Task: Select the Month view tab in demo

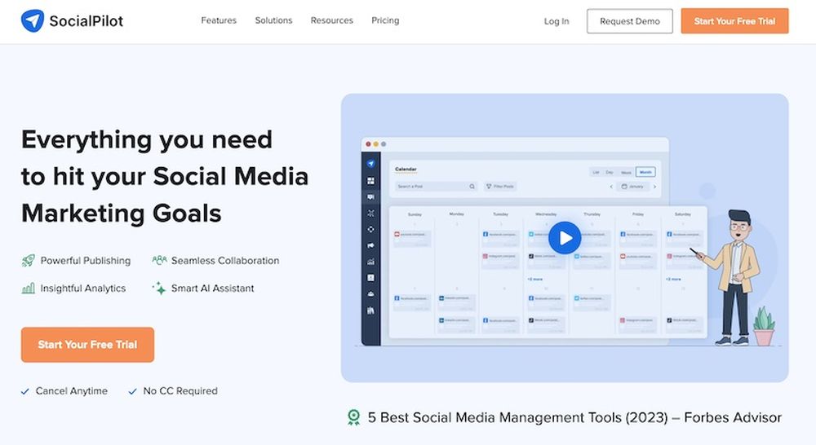Action: [645, 172]
